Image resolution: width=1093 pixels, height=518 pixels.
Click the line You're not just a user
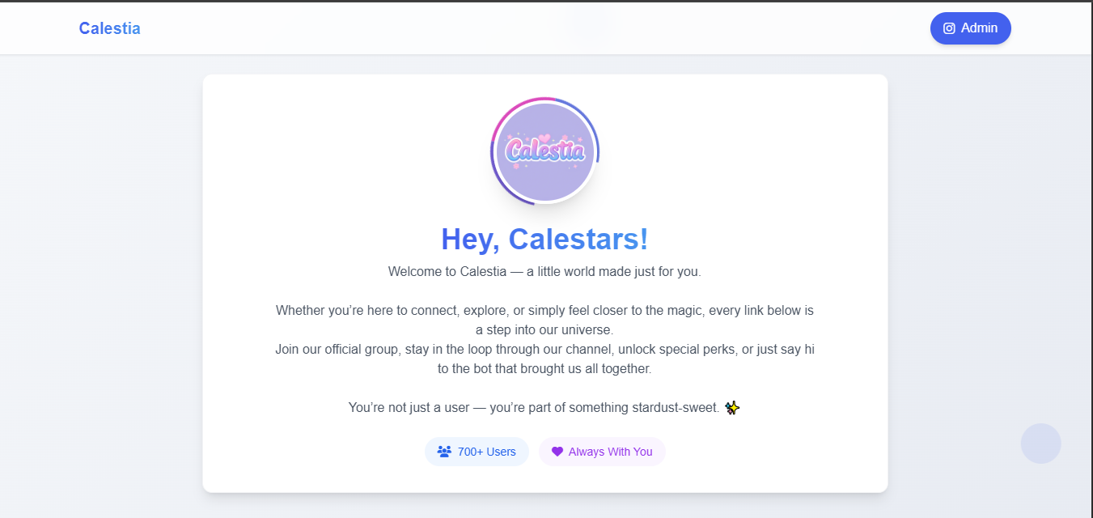coord(534,407)
